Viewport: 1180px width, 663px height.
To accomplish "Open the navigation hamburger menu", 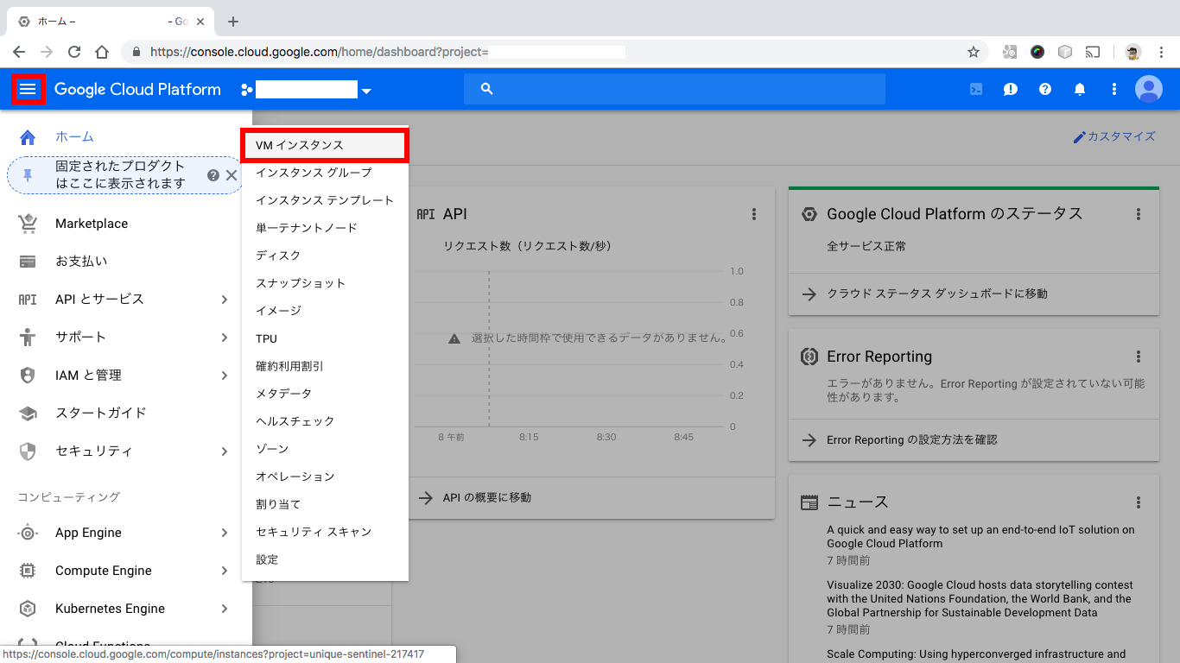I will tap(29, 89).
